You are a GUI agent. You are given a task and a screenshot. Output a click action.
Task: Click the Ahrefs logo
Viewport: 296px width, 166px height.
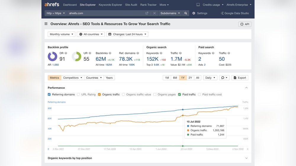tap(52, 4)
